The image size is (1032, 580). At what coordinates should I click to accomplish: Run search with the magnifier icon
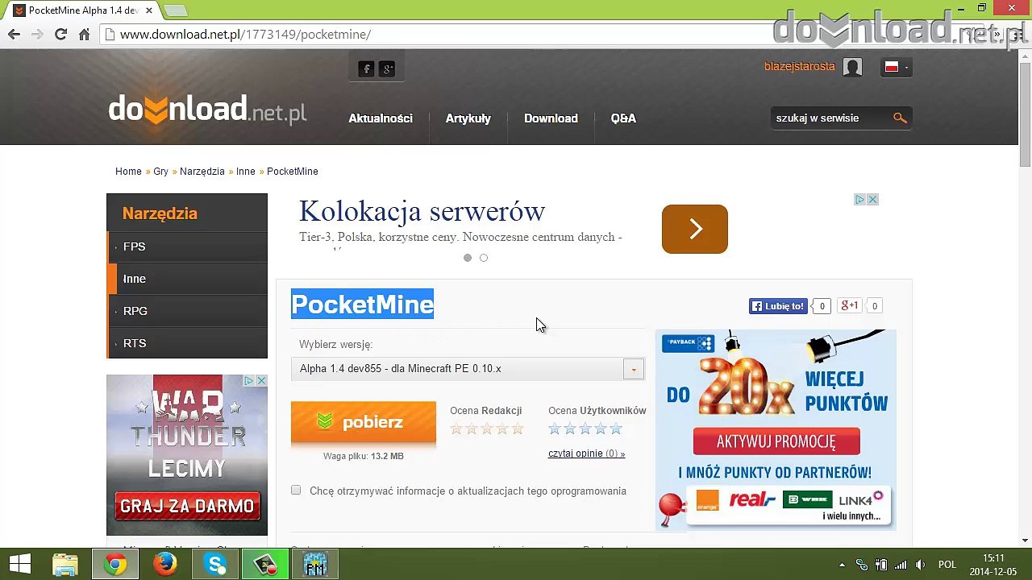coord(900,118)
